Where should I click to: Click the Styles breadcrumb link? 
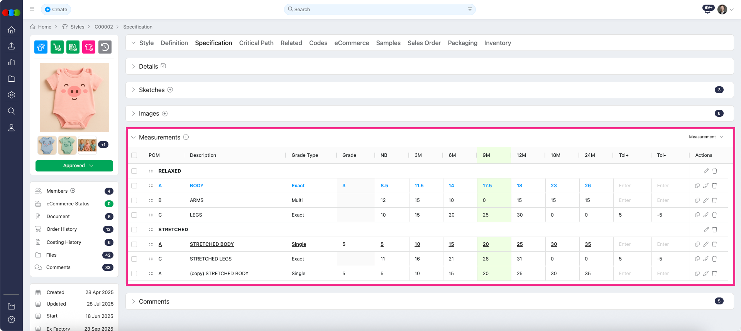point(77,27)
